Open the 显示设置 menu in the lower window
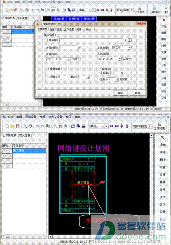 (x=31, y=117)
